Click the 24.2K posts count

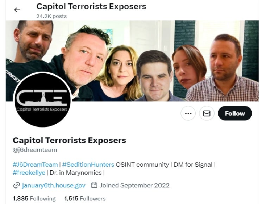tap(51, 16)
